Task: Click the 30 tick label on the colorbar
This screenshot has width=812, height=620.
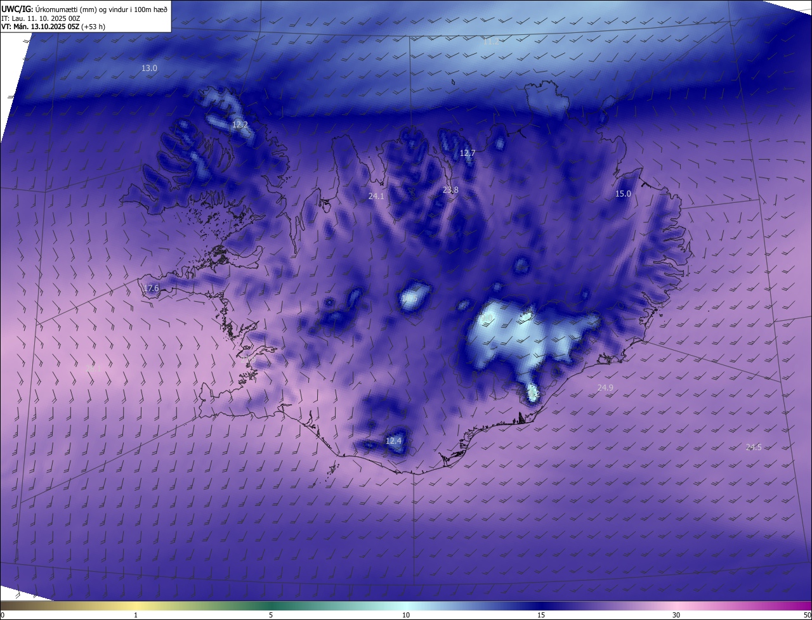Action: [x=676, y=615]
